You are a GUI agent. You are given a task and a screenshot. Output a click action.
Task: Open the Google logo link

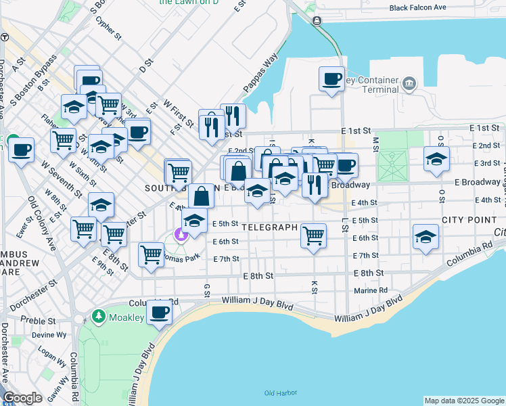point(23,398)
